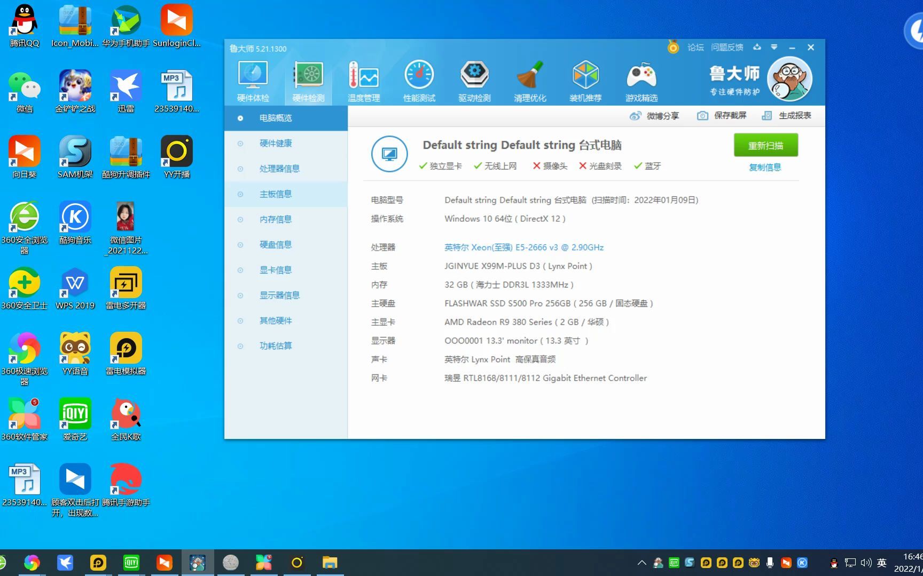Open File Explorer from the taskbar

click(x=330, y=563)
